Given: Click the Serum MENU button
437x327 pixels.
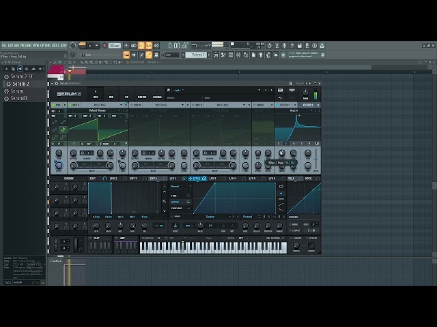Looking at the screenshot, I should 292,91.
